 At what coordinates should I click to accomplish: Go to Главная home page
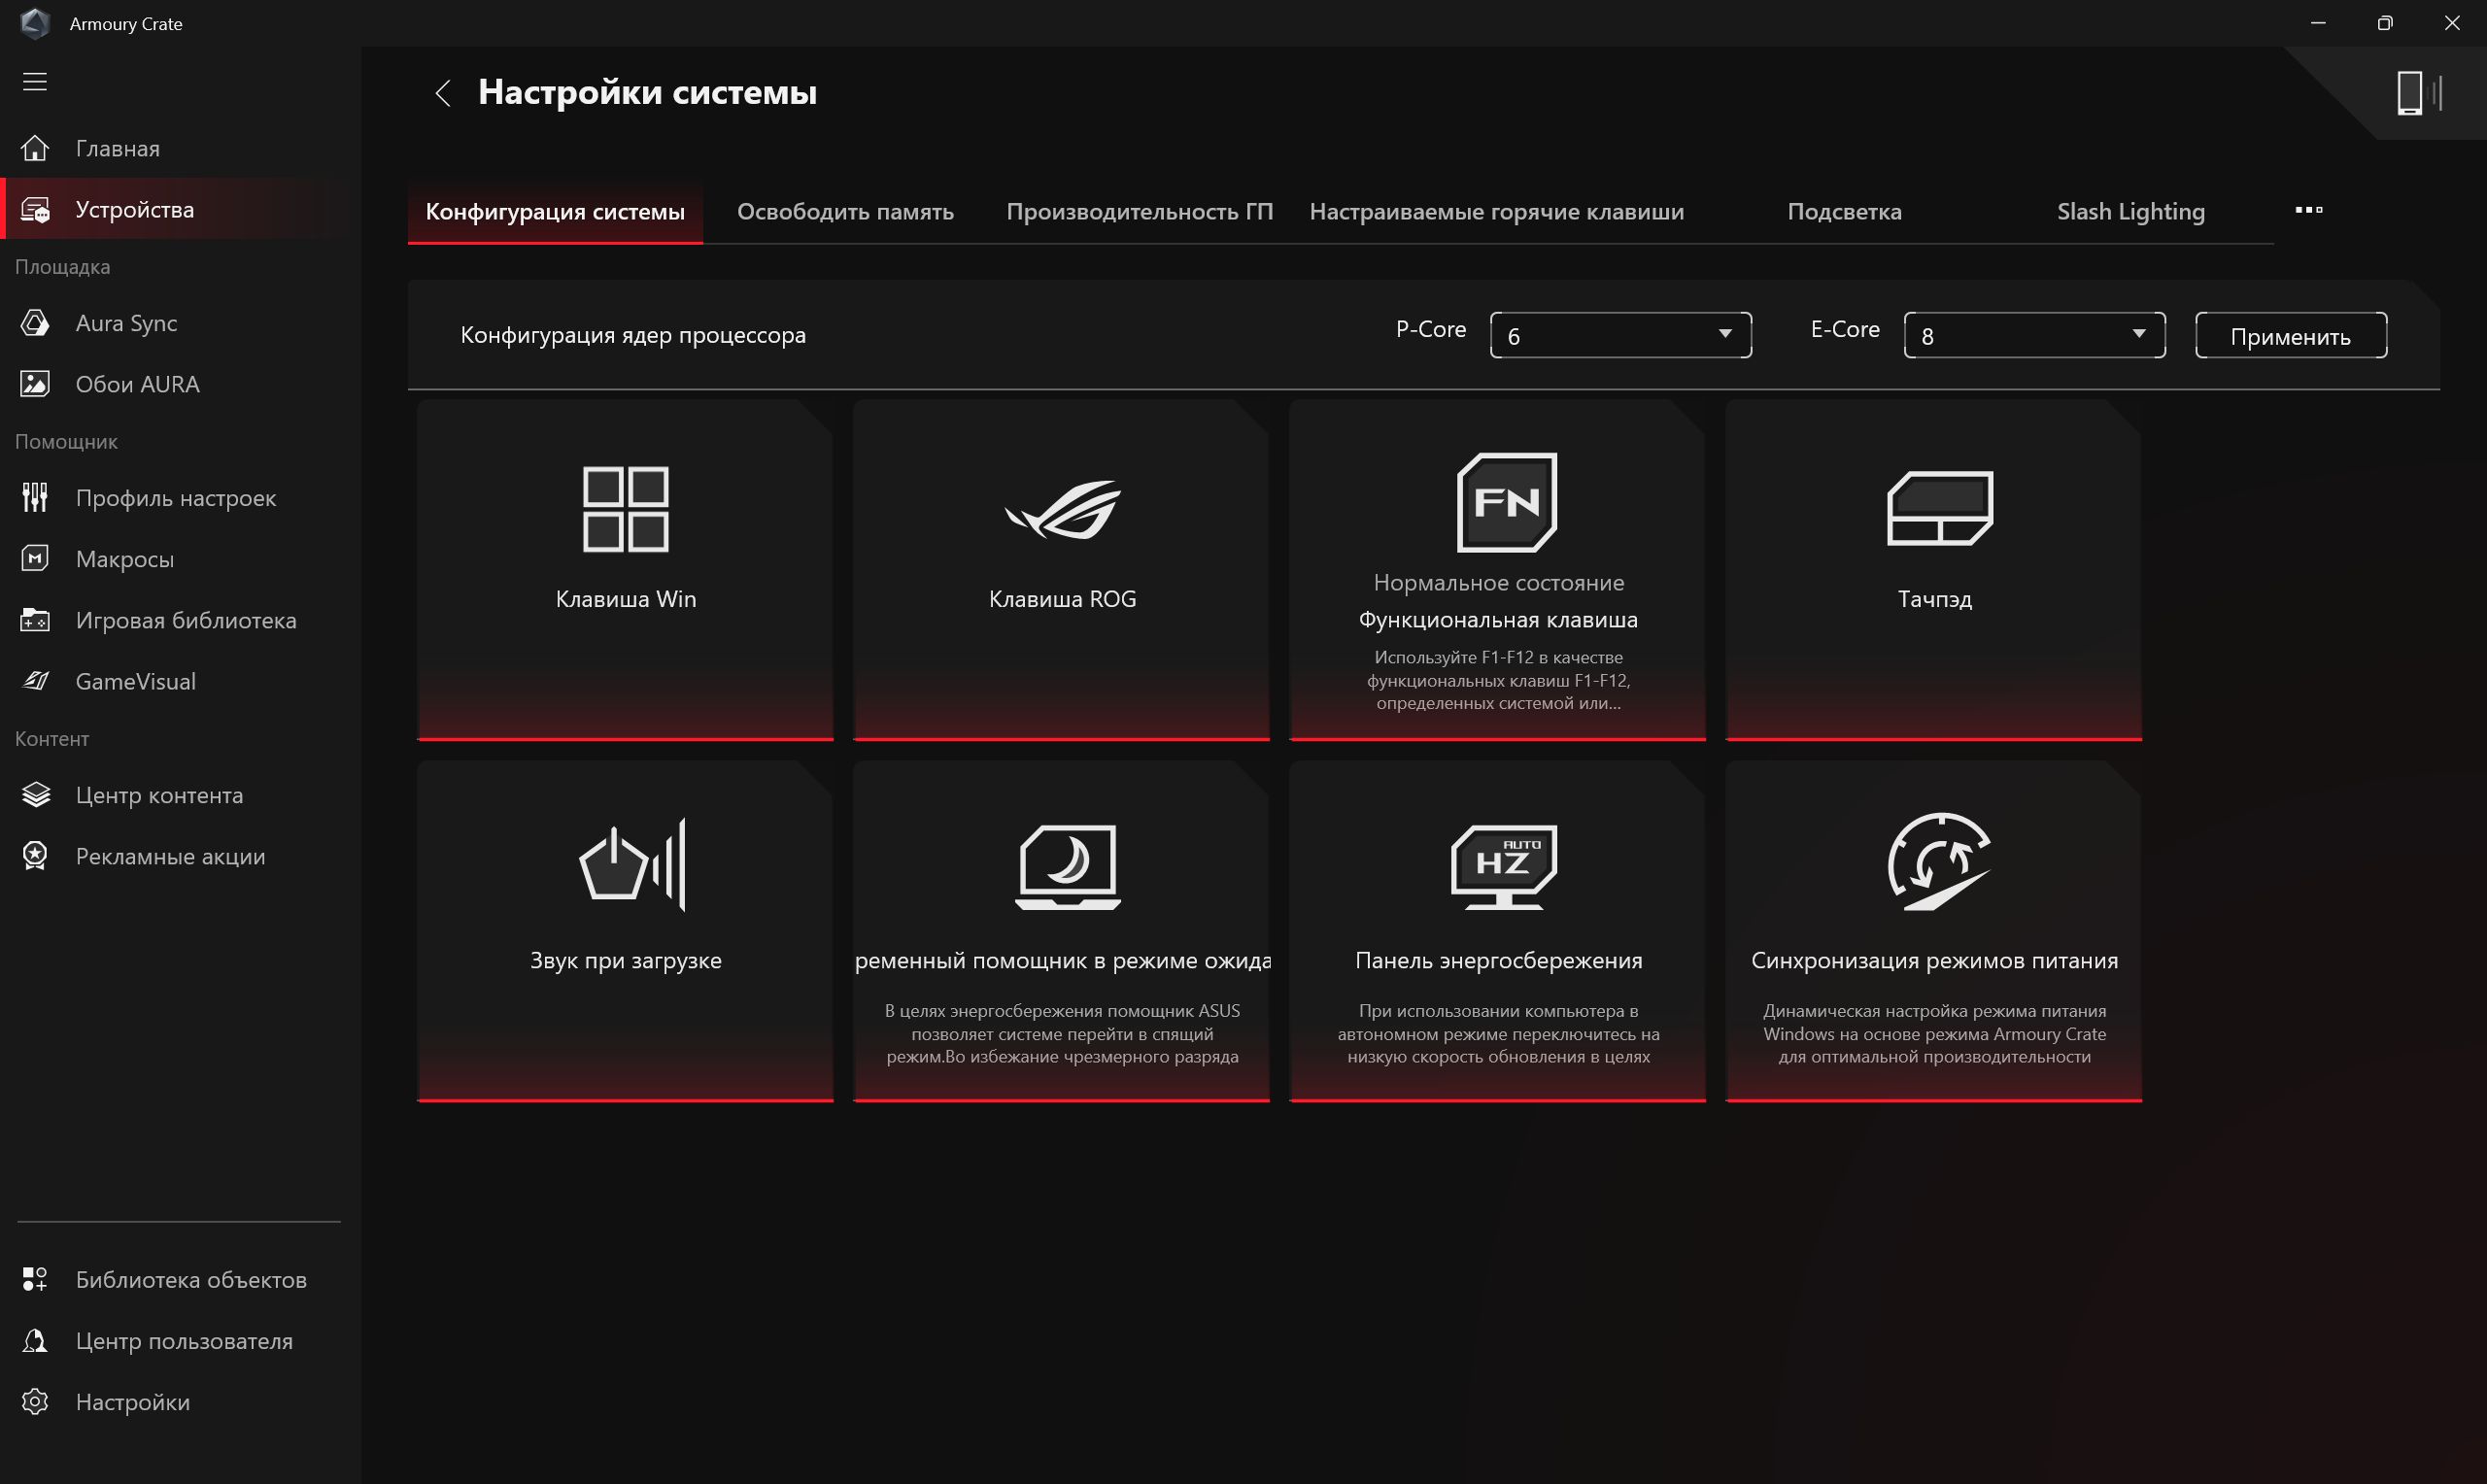tap(180, 148)
